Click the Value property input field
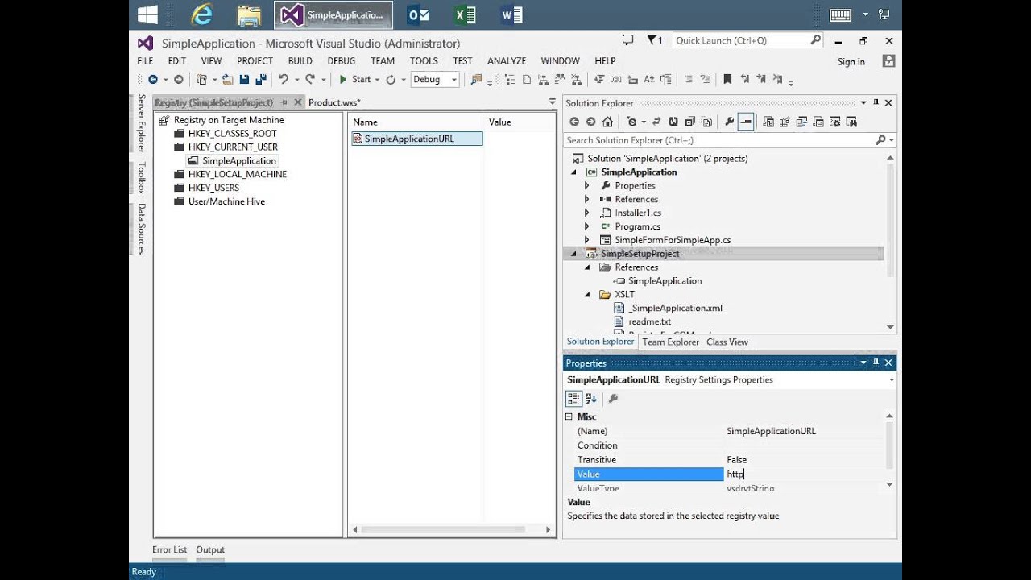Viewport: 1031px width, 580px height. tap(804, 474)
